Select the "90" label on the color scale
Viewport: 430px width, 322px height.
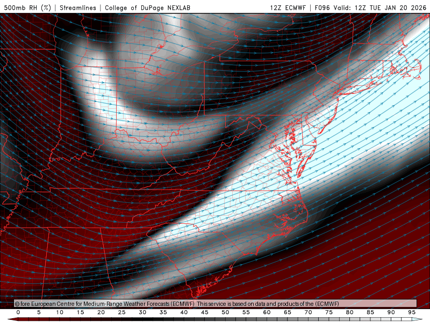click(391, 312)
